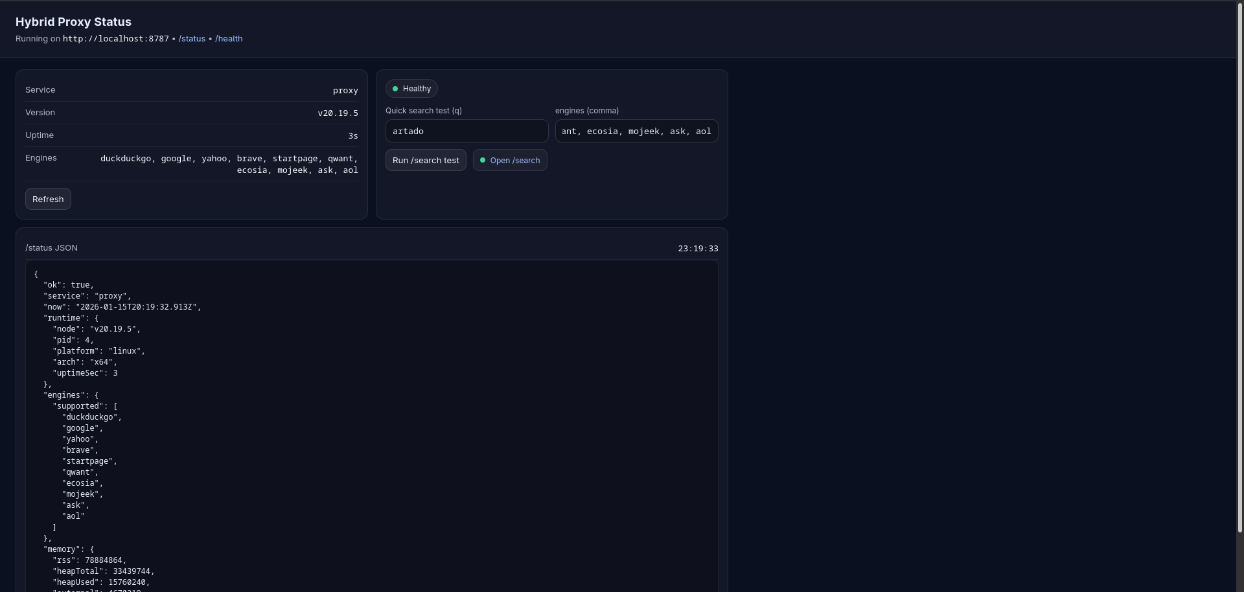
Task: Run the /search test
Action: tap(426, 160)
